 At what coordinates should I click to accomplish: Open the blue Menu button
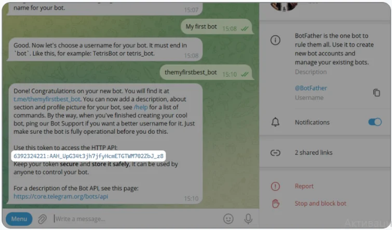pyautogui.click(x=19, y=219)
